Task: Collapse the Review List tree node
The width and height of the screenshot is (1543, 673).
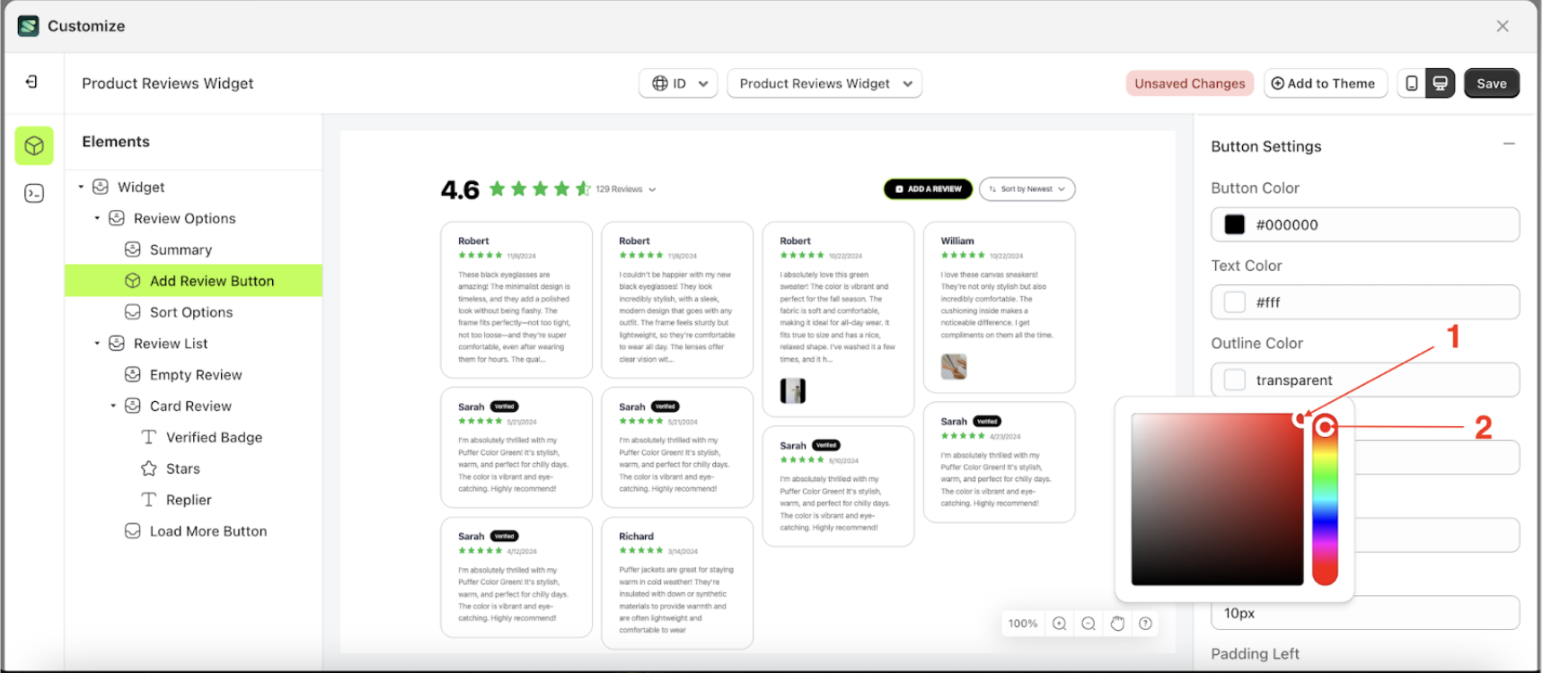Action: [97, 343]
